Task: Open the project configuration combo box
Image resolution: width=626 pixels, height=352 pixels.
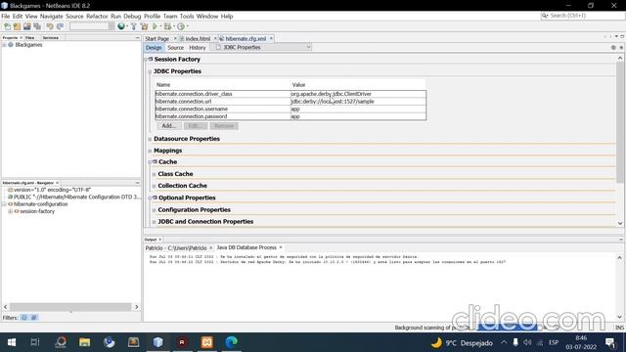Action: [92, 26]
